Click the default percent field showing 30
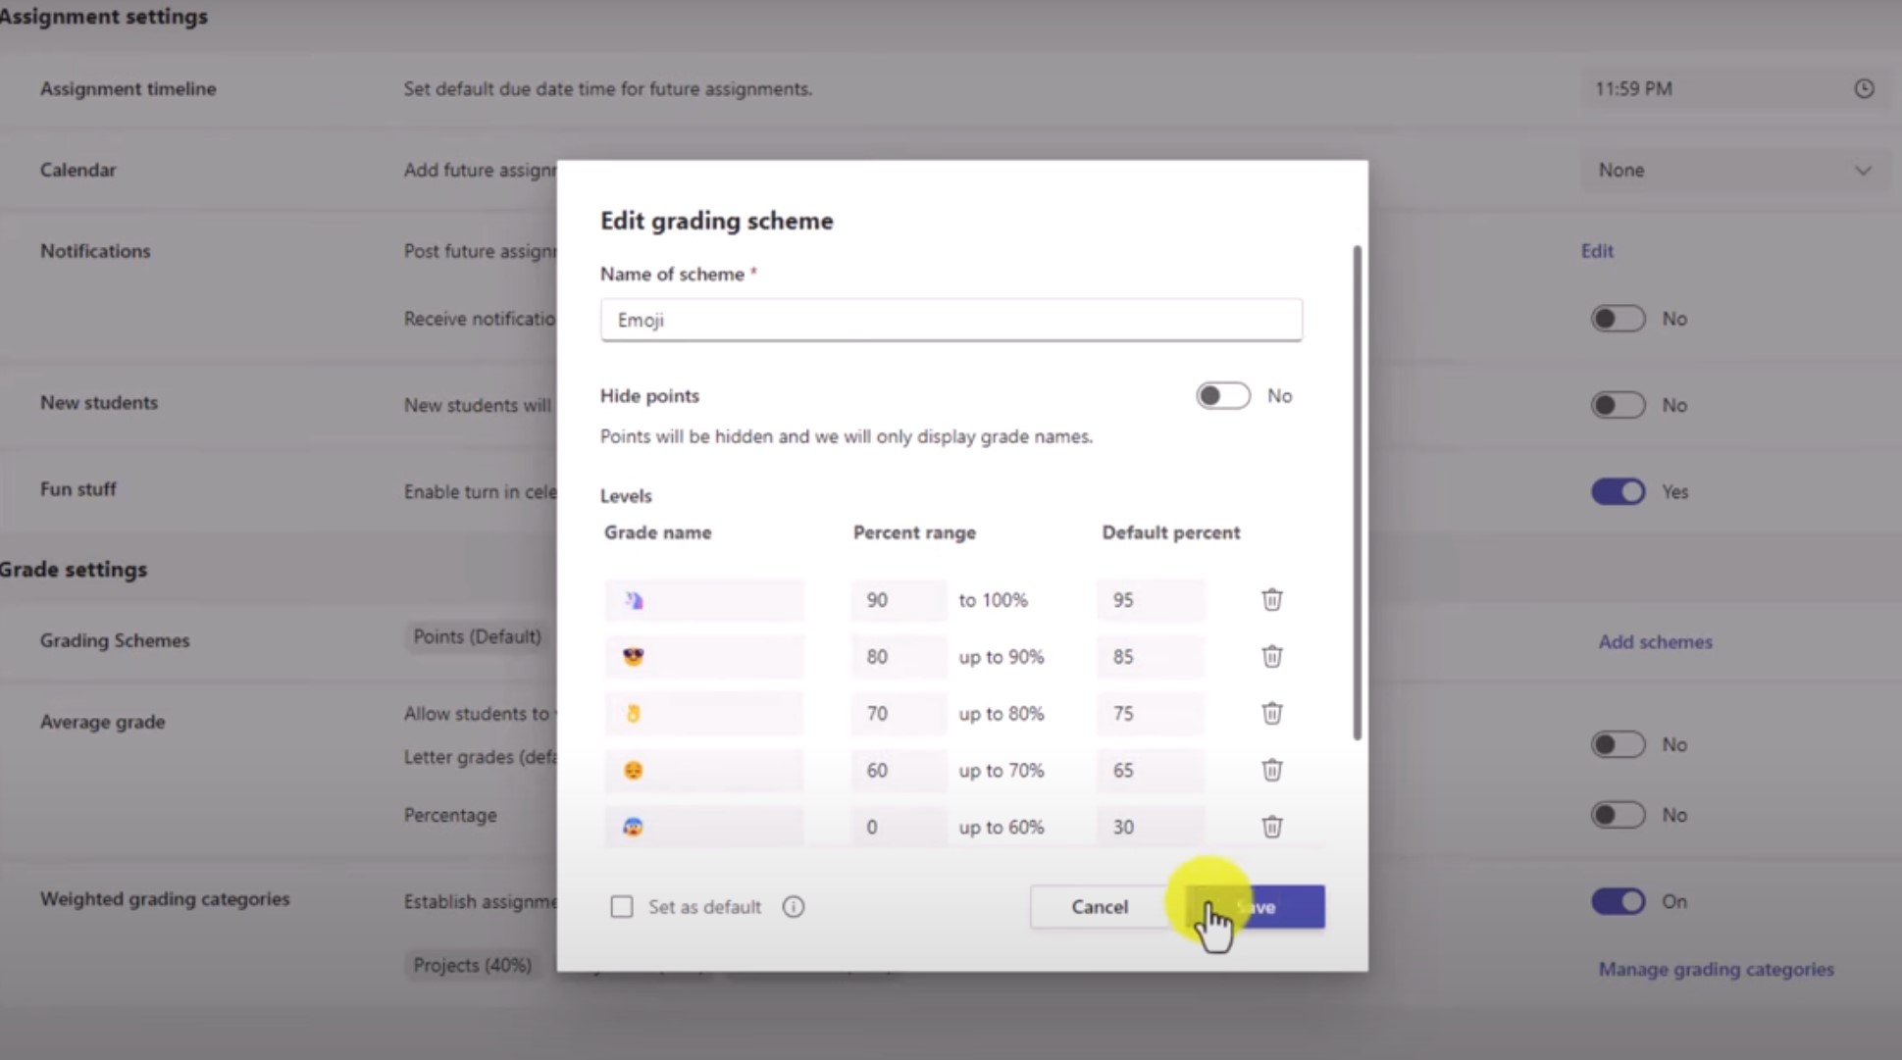Viewport: 1902px width, 1060px height. [x=1151, y=828]
